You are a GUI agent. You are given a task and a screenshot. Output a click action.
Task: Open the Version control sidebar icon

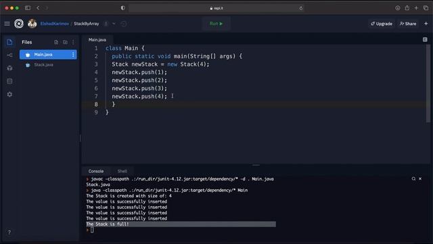point(9,56)
